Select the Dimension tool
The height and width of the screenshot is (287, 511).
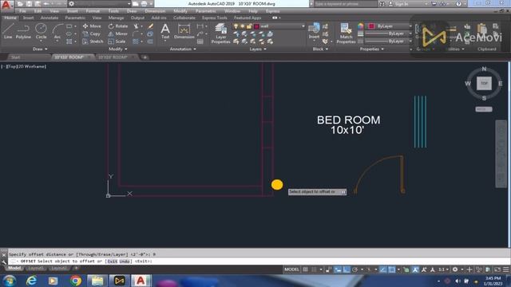[x=184, y=31]
